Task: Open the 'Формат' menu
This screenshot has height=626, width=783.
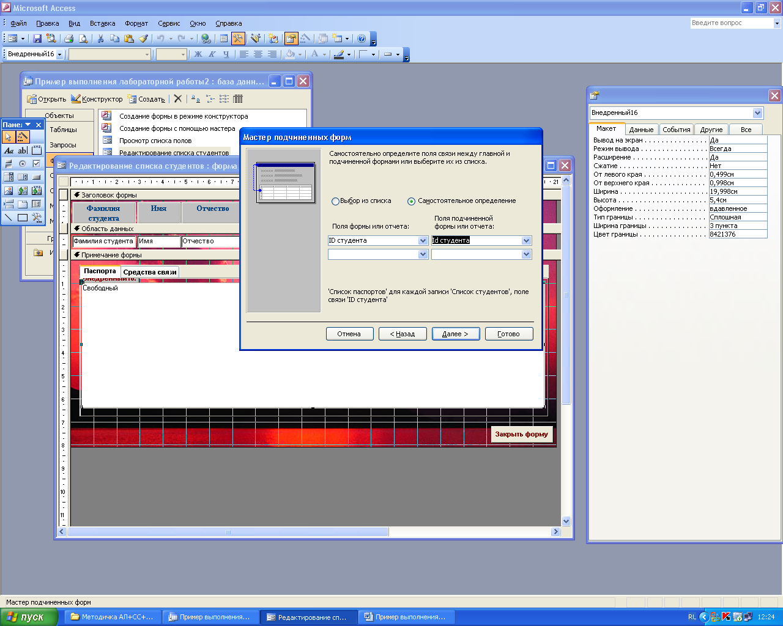Action: coord(136,23)
